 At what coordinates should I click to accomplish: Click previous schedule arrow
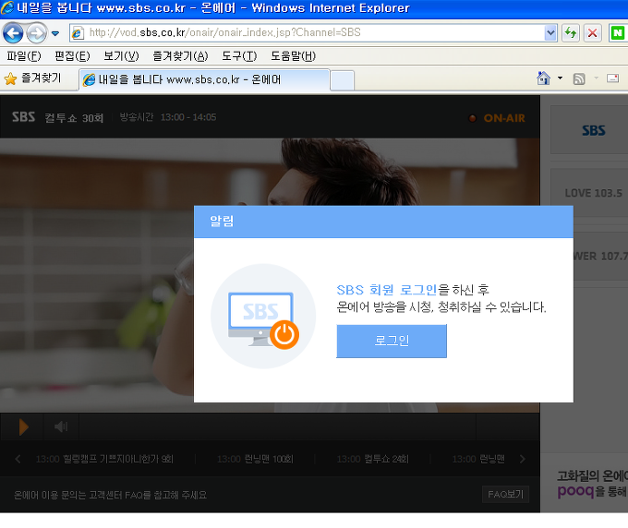[x=18, y=459]
